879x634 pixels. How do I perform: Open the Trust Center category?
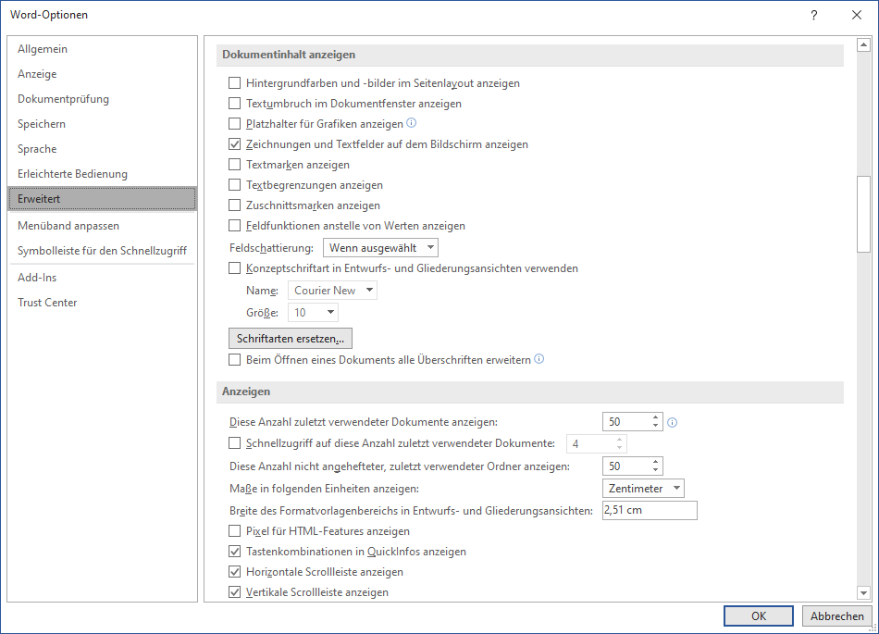(102, 303)
